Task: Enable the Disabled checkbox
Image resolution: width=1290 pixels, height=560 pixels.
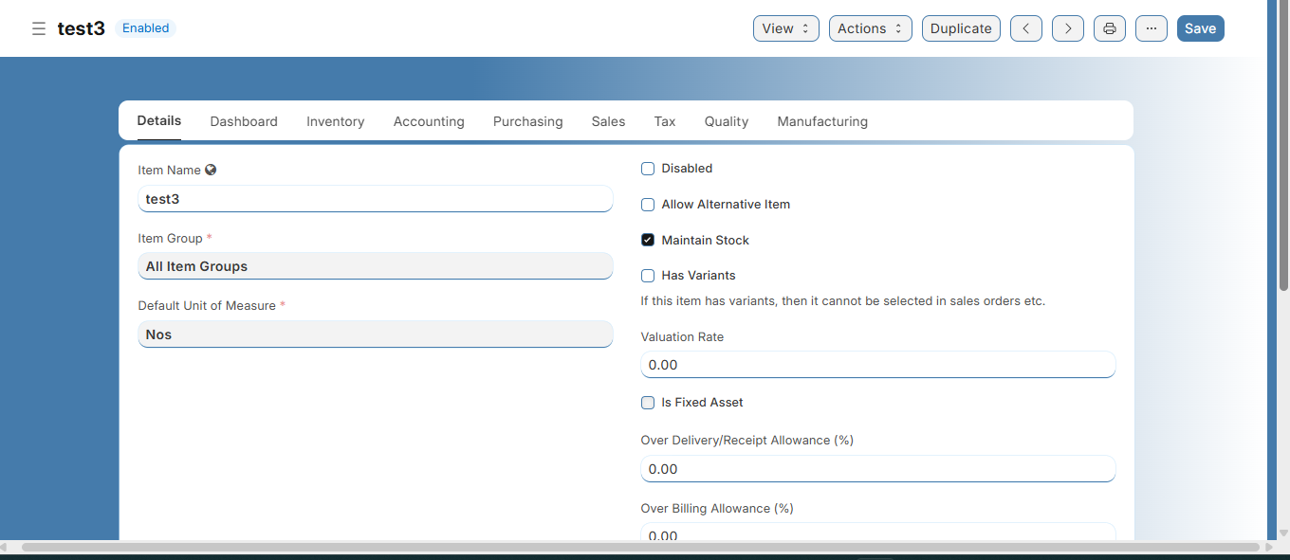Action: (x=648, y=169)
